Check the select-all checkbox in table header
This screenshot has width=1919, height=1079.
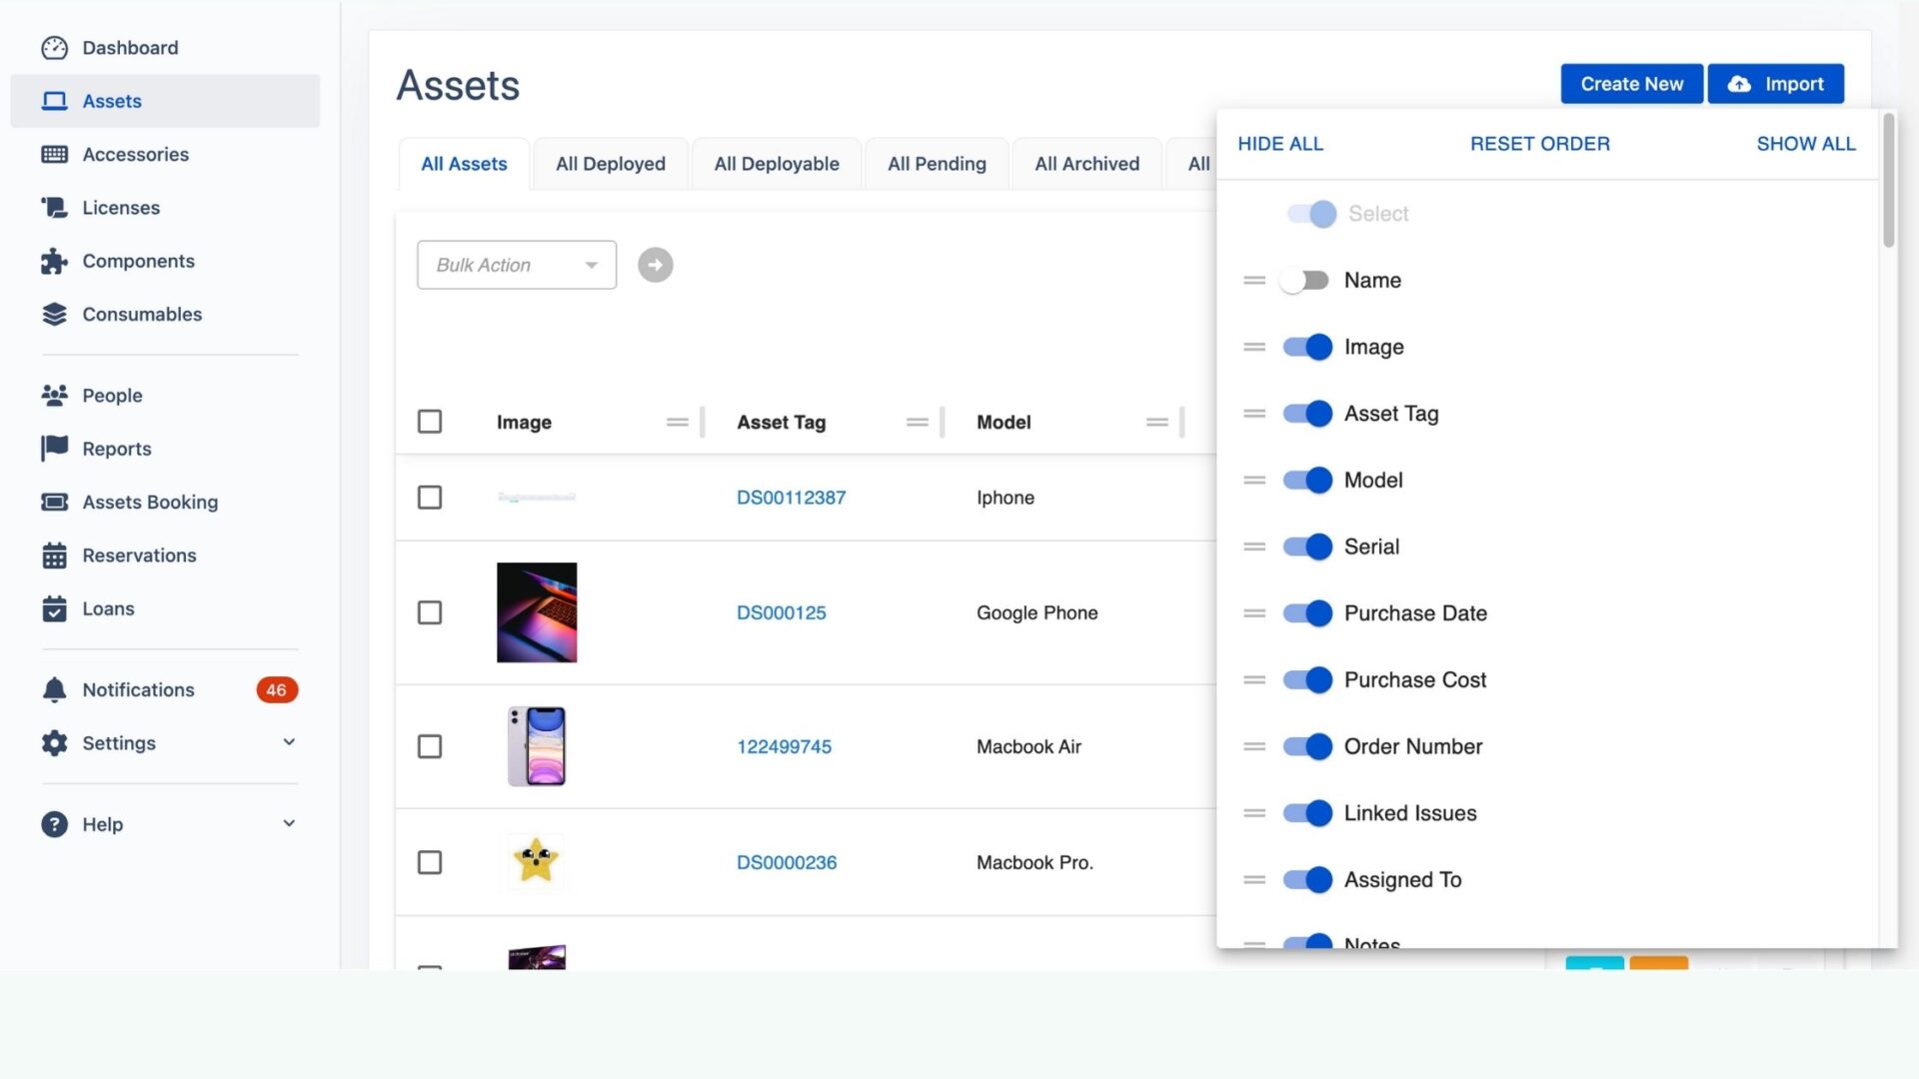430,422
